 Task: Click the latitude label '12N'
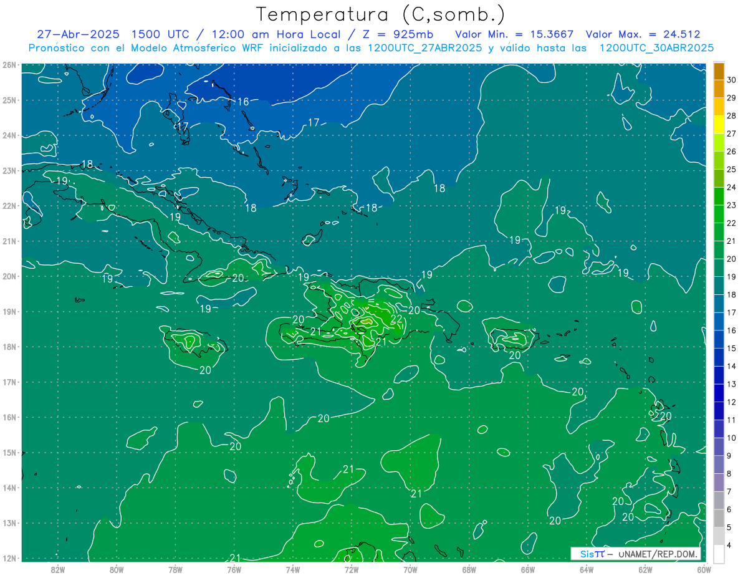pos(9,558)
